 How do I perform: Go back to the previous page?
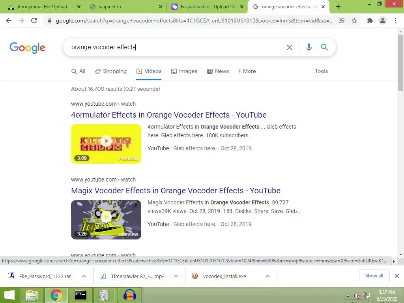coord(9,21)
